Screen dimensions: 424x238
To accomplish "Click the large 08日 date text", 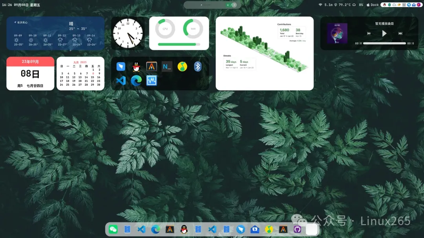I will (30, 74).
